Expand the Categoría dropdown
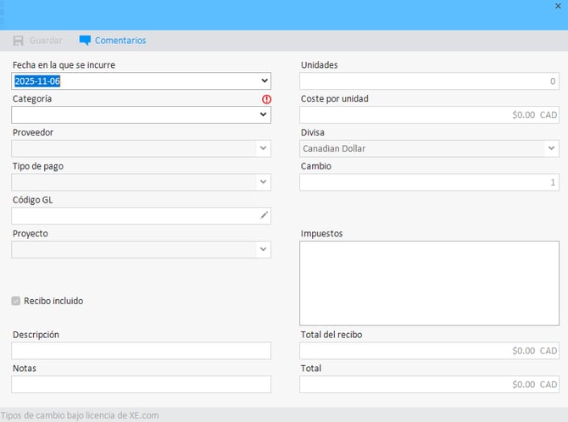The width and height of the screenshot is (568, 422). tap(264, 115)
